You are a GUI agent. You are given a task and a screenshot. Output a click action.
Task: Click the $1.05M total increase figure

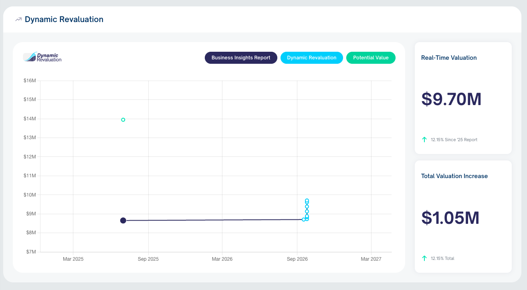[x=450, y=218]
